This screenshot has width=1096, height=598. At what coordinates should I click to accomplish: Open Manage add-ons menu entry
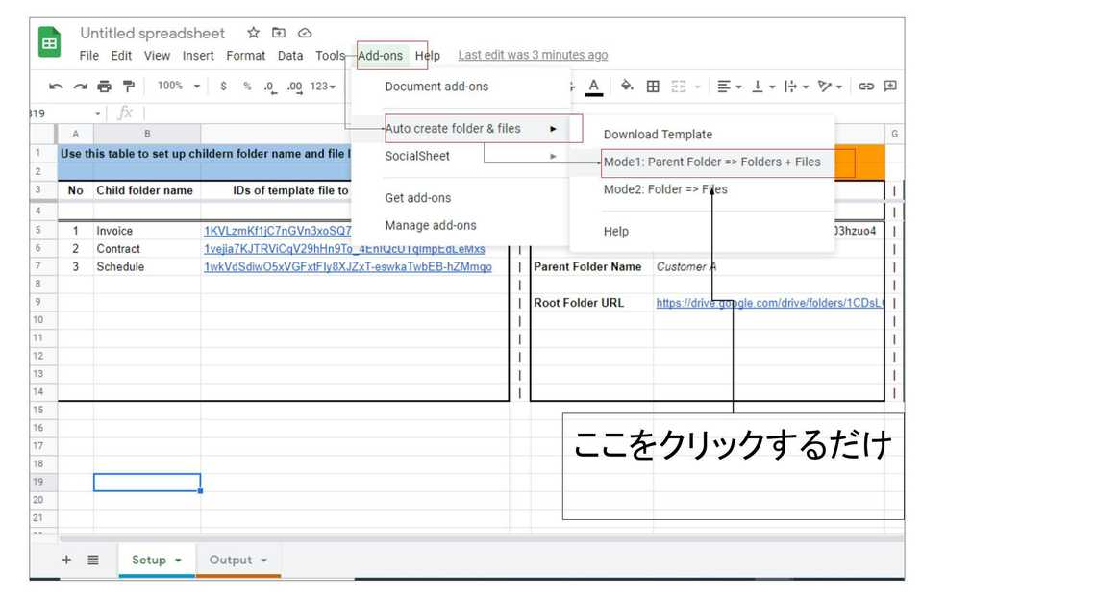point(430,226)
